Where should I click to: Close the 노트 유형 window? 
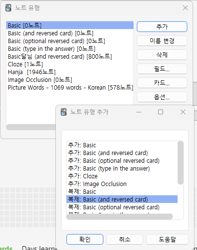click(x=185, y=8)
